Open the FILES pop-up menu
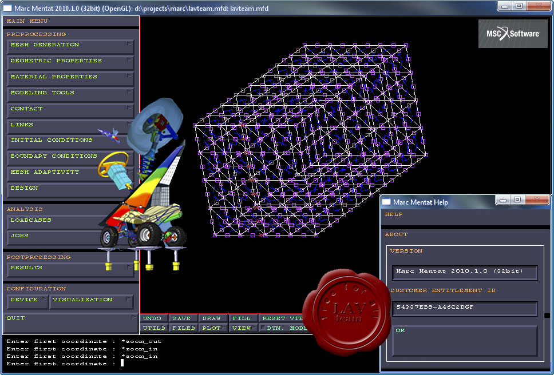This screenshot has height=375, width=554. (x=183, y=328)
